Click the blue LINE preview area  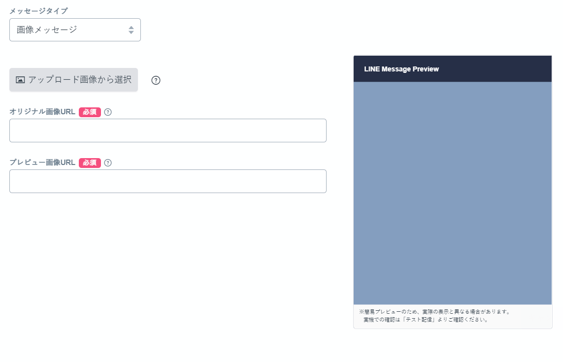pos(452,193)
